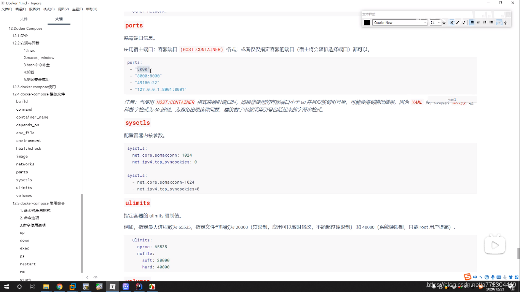The width and height of the screenshot is (520, 292).
Task: Click the ports heading in the document
Action: coord(134,25)
